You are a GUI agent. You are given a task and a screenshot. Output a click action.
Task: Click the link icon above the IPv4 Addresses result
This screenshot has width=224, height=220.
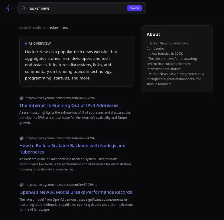tap(21, 98)
